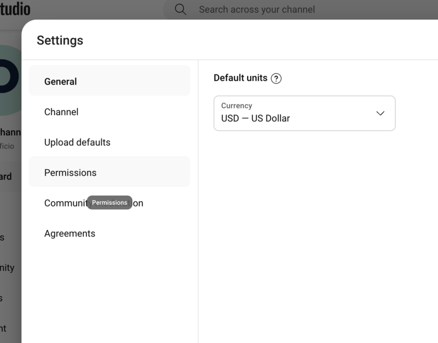This screenshot has width=438, height=343.
Task: Open the Default units help icon
Action: coord(276,78)
